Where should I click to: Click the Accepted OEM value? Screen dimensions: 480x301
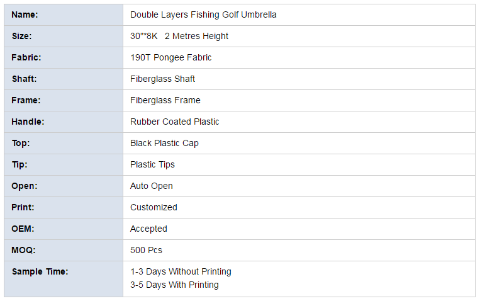point(148,229)
